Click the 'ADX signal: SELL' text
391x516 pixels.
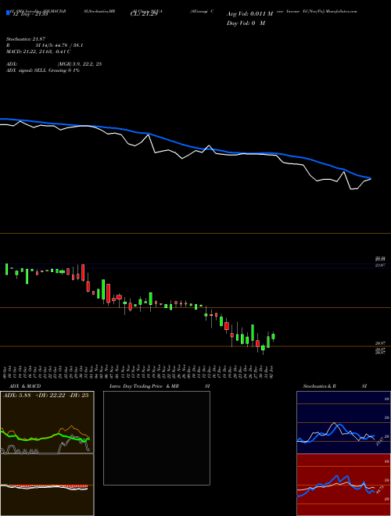point(43,70)
